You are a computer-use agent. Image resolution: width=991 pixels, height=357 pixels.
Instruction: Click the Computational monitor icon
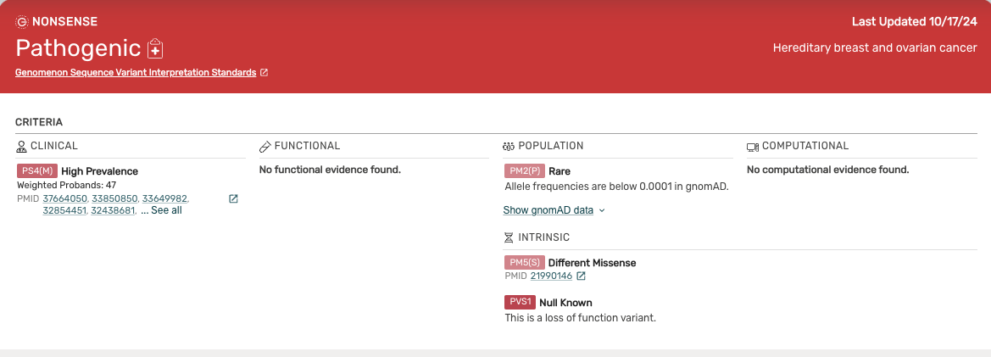coord(752,147)
